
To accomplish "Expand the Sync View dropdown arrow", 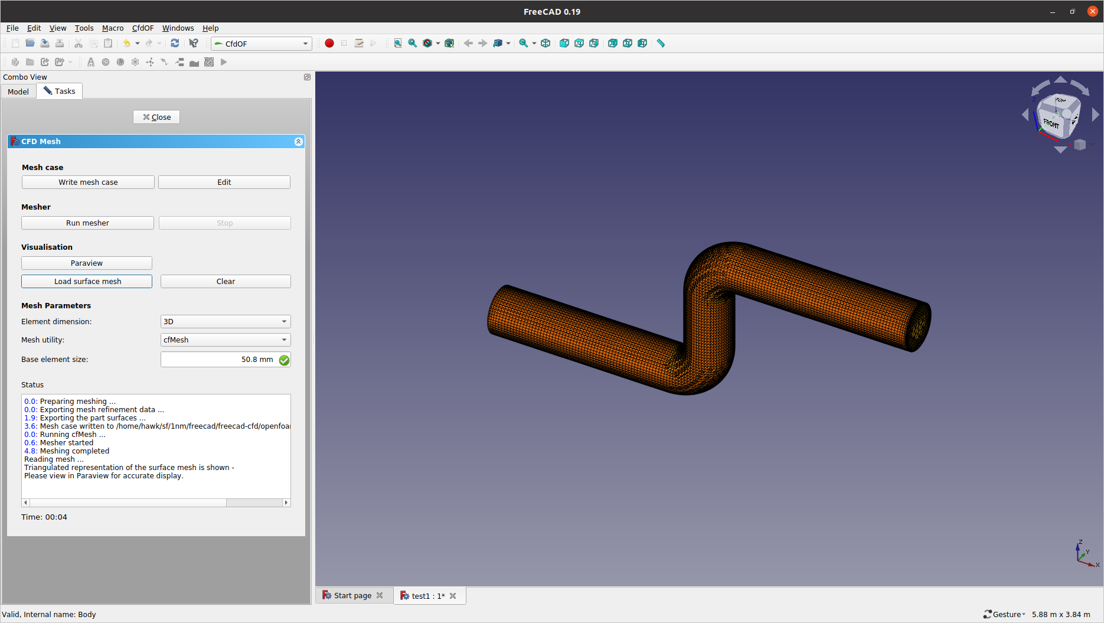I will pyautogui.click(x=508, y=43).
